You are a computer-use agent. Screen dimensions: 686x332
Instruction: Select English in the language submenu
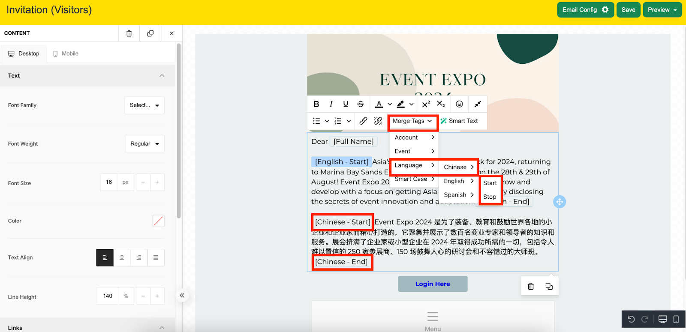(x=459, y=181)
